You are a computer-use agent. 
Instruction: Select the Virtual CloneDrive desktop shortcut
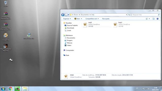pos(6,37)
